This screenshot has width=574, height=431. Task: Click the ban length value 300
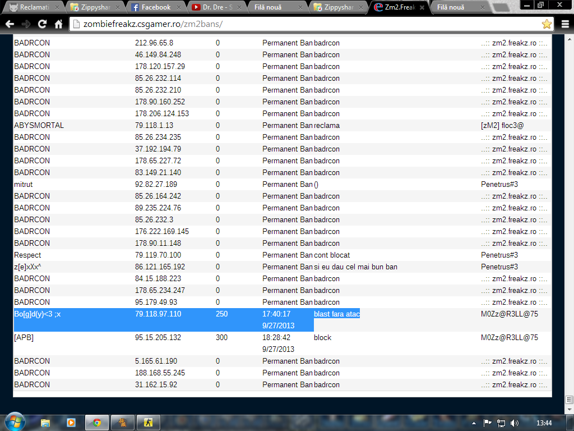coord(222,337)
